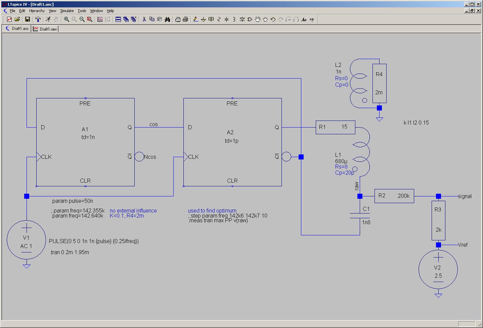Select the R2 200k resistor
Image resolution: width=483 pixels, height=328 pixels.
(x=394, y=196)
